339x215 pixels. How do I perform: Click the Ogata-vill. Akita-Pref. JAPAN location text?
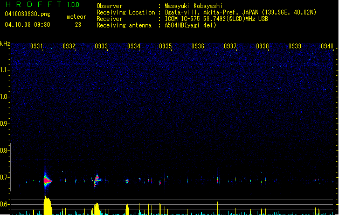coord(240,12)
